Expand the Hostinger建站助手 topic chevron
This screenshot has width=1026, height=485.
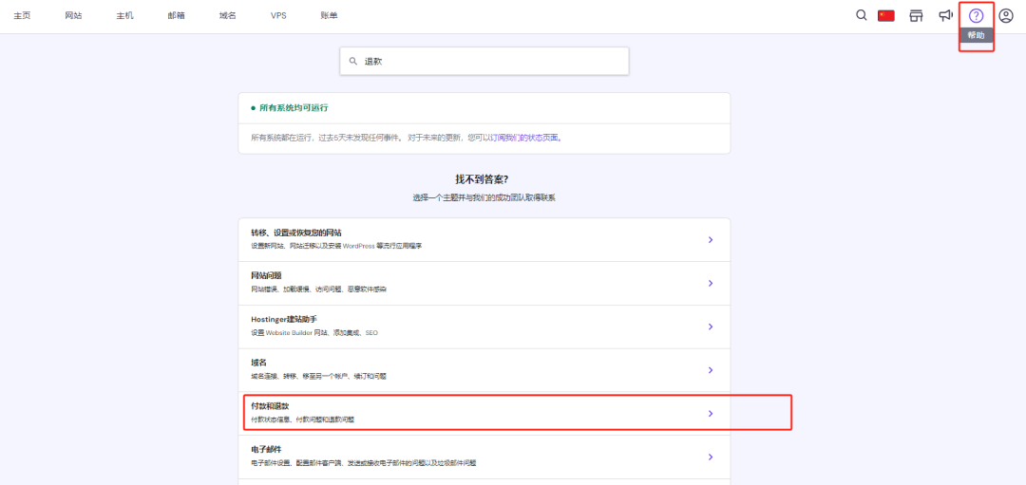[x=710, y=326]
